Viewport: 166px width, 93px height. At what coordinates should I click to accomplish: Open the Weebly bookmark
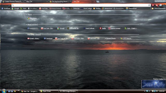(x=97, y=9)
